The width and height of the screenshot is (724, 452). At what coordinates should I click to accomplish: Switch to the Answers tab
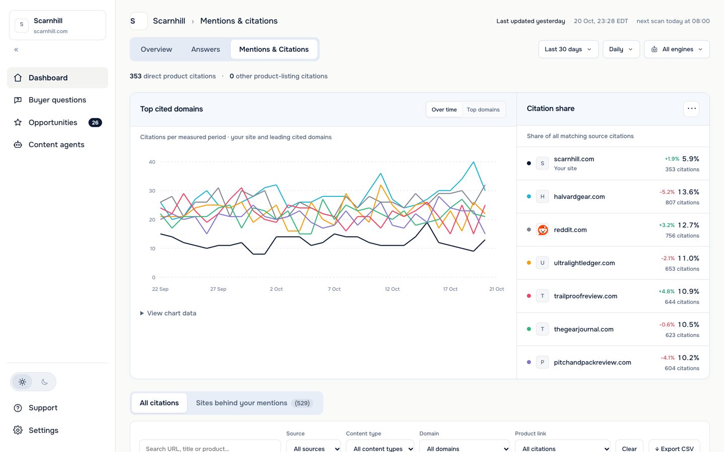pos(206,49)
